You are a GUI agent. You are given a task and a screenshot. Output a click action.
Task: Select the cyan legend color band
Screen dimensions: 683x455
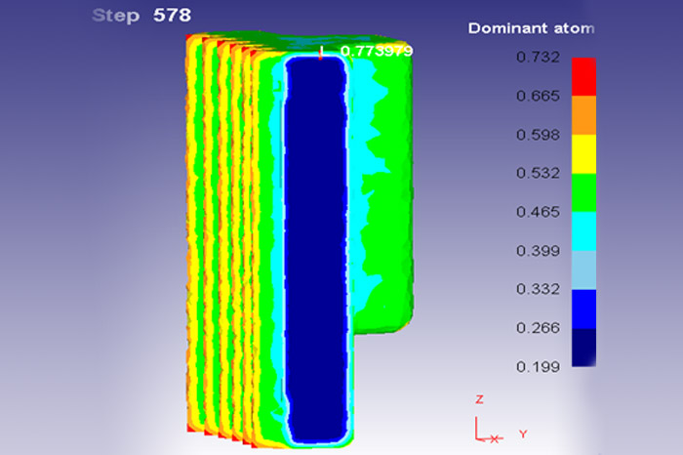tap(583, 230)
